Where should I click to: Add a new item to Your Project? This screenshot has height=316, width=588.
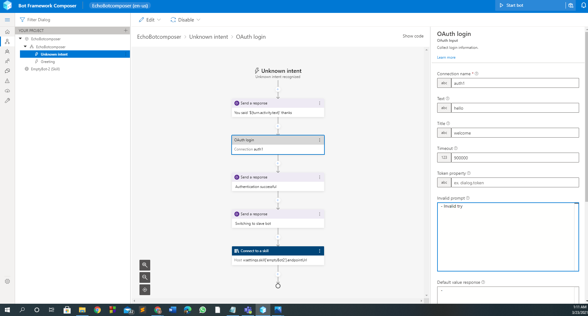pyautogui.click(x=126, y=30)
